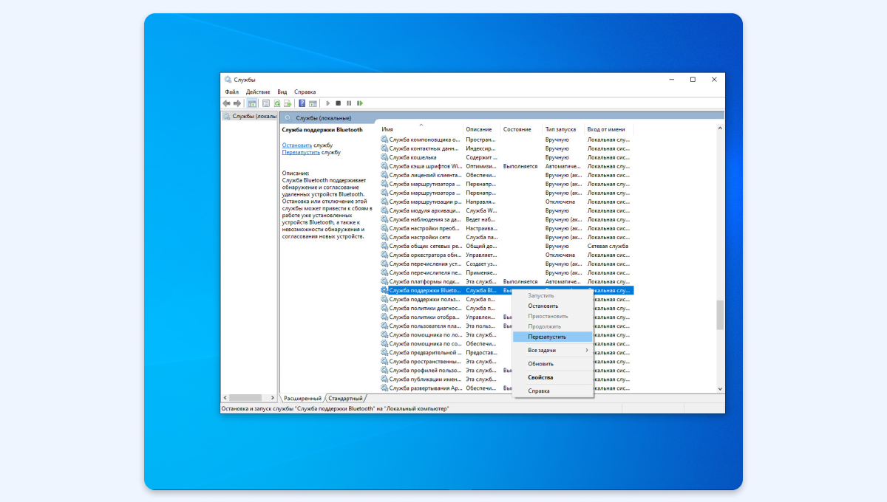Click the Restart Service toolbar icon

[x=360, y=103]
